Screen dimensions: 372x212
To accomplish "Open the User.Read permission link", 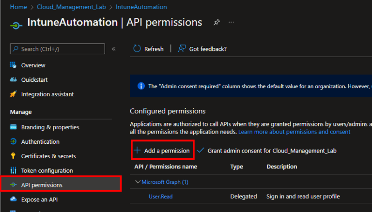I will click(x=160, y=197).
